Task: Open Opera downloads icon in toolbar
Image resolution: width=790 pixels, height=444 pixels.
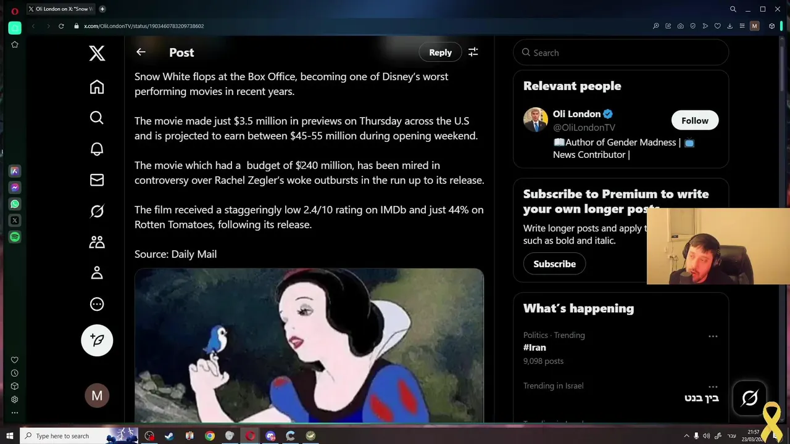Action: 730,26
